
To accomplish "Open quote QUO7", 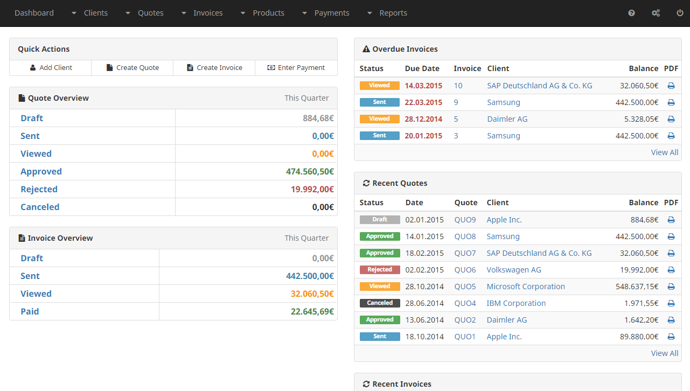I will click(465, 253).
